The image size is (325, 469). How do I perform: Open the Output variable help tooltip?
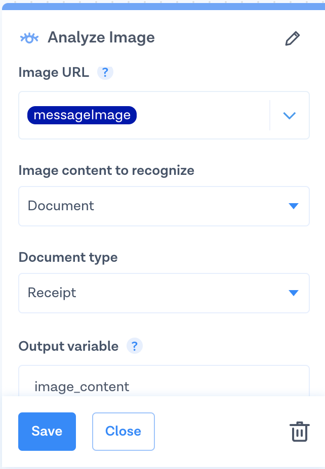pos(135,346)
